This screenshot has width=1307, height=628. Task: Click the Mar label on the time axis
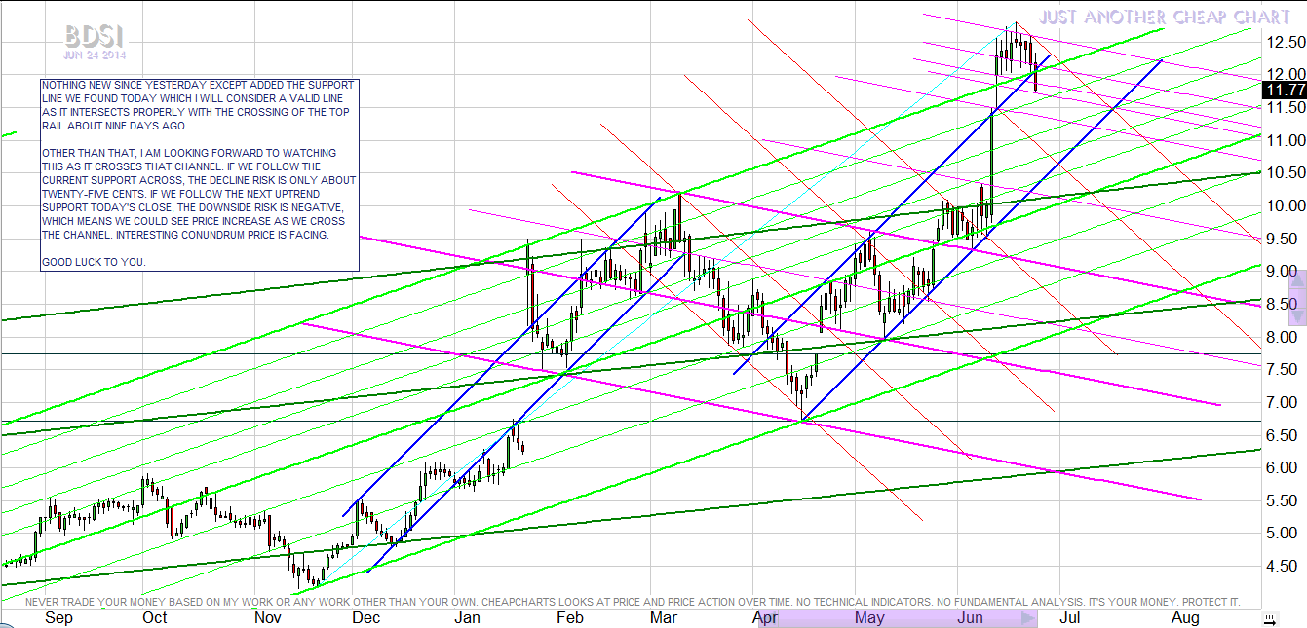(664, 618)
